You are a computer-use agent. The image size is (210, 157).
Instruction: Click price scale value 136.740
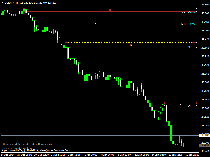204,126
